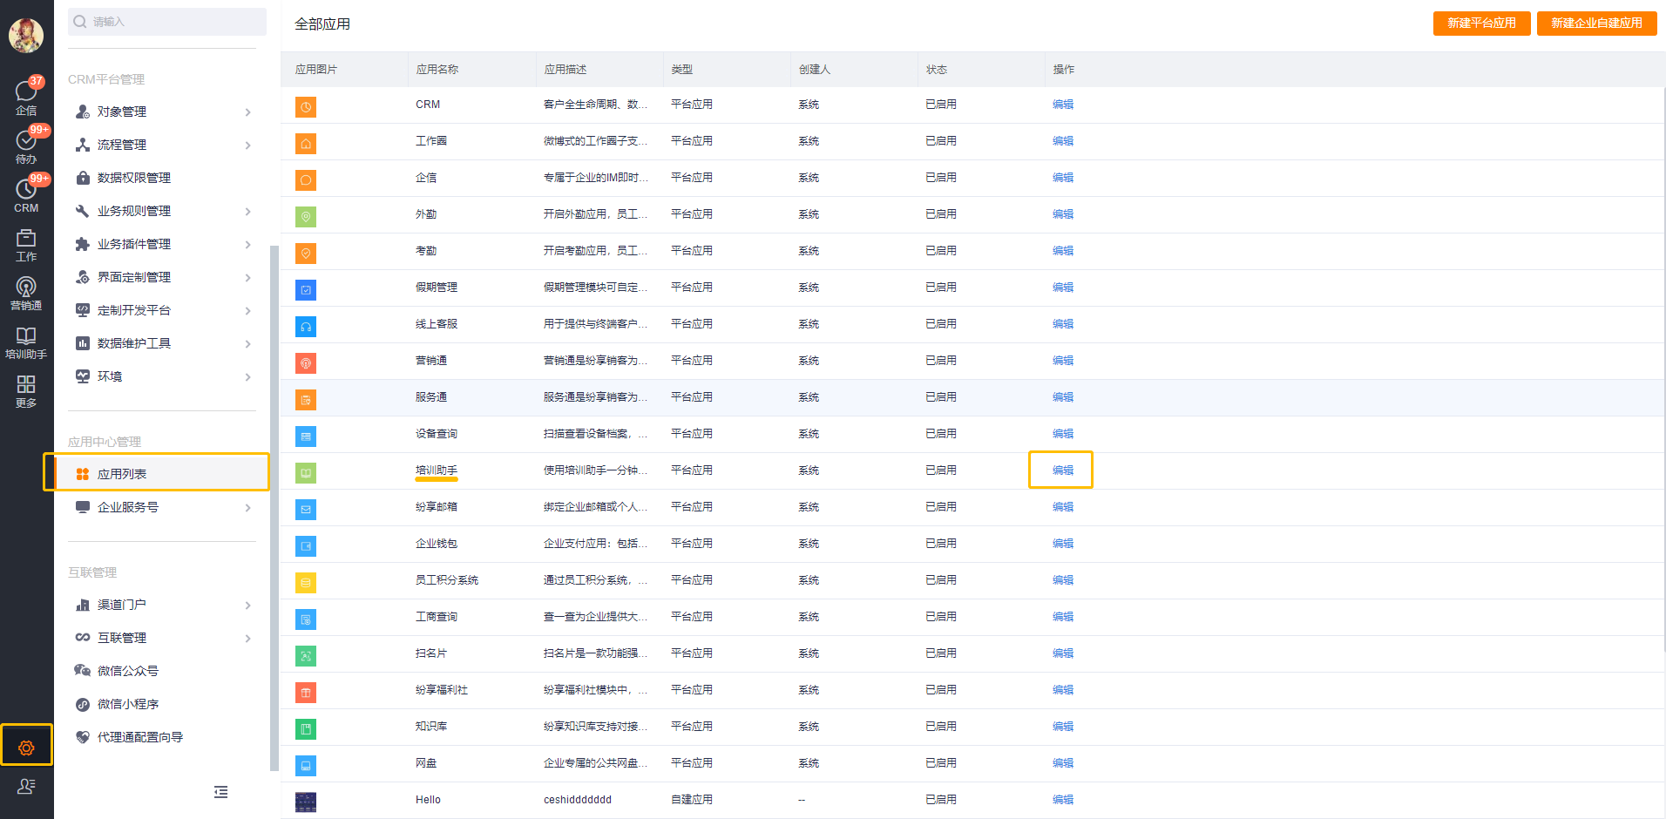Image resolution: width=1666 pixels, height=819 pixels.
Task: Click the 假期管理 app name
Action: [x=437, y=288]
